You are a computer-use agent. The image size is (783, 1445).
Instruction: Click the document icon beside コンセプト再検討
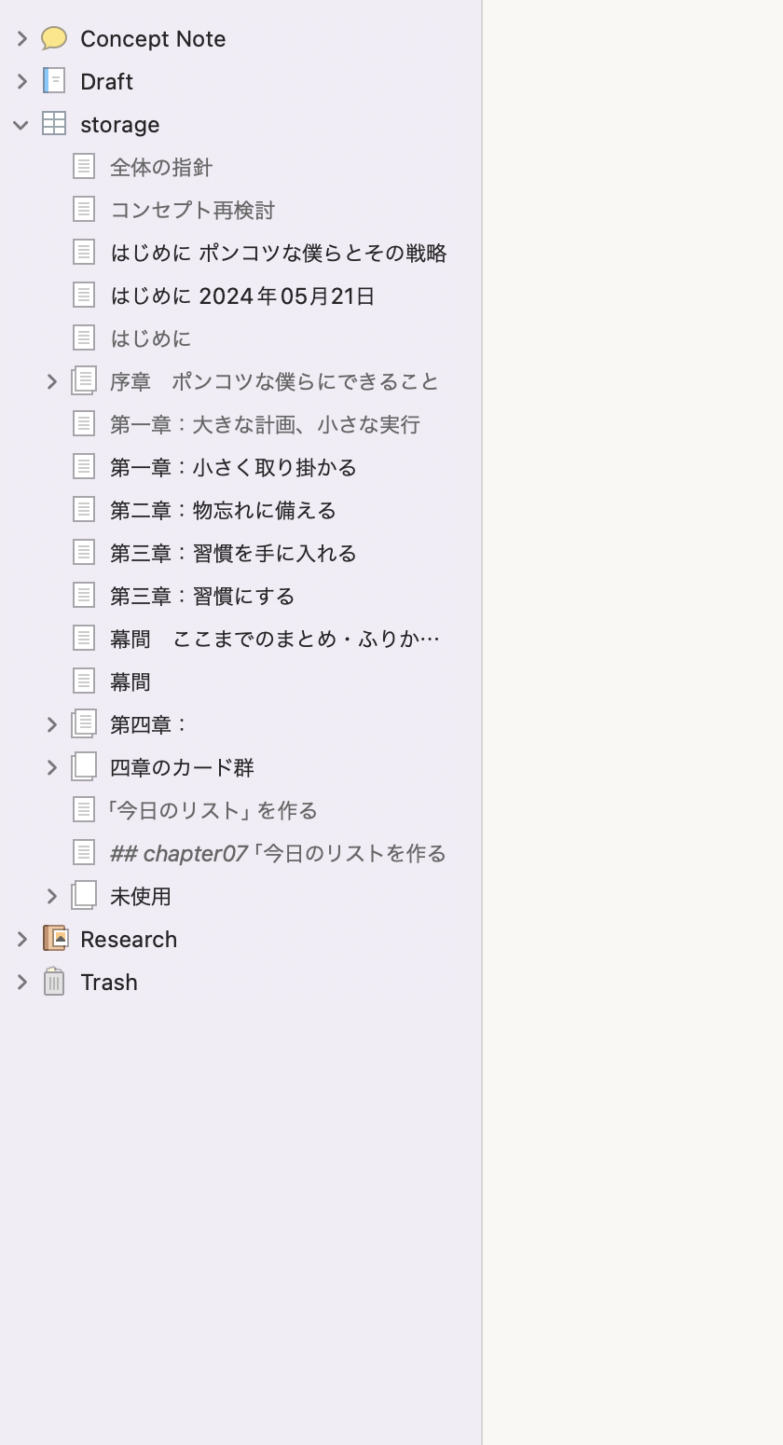pos(83,210)
